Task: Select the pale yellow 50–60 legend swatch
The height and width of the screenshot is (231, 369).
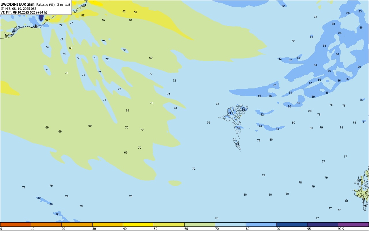Action: [x=169, y=224]
